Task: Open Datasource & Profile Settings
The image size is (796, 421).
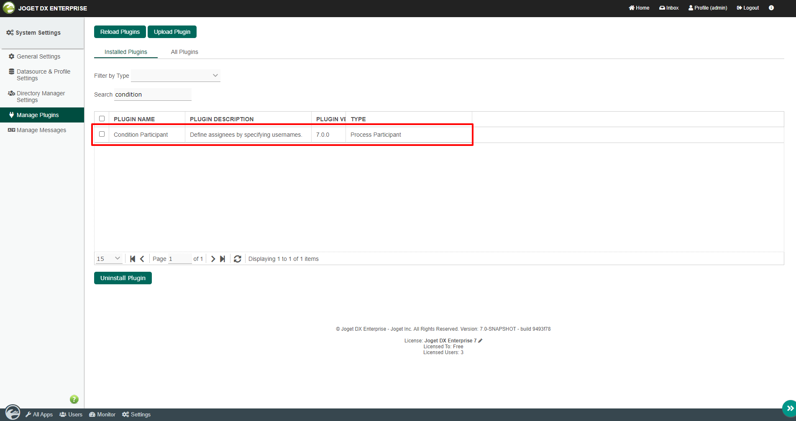Action: click(x=44, y=75)
